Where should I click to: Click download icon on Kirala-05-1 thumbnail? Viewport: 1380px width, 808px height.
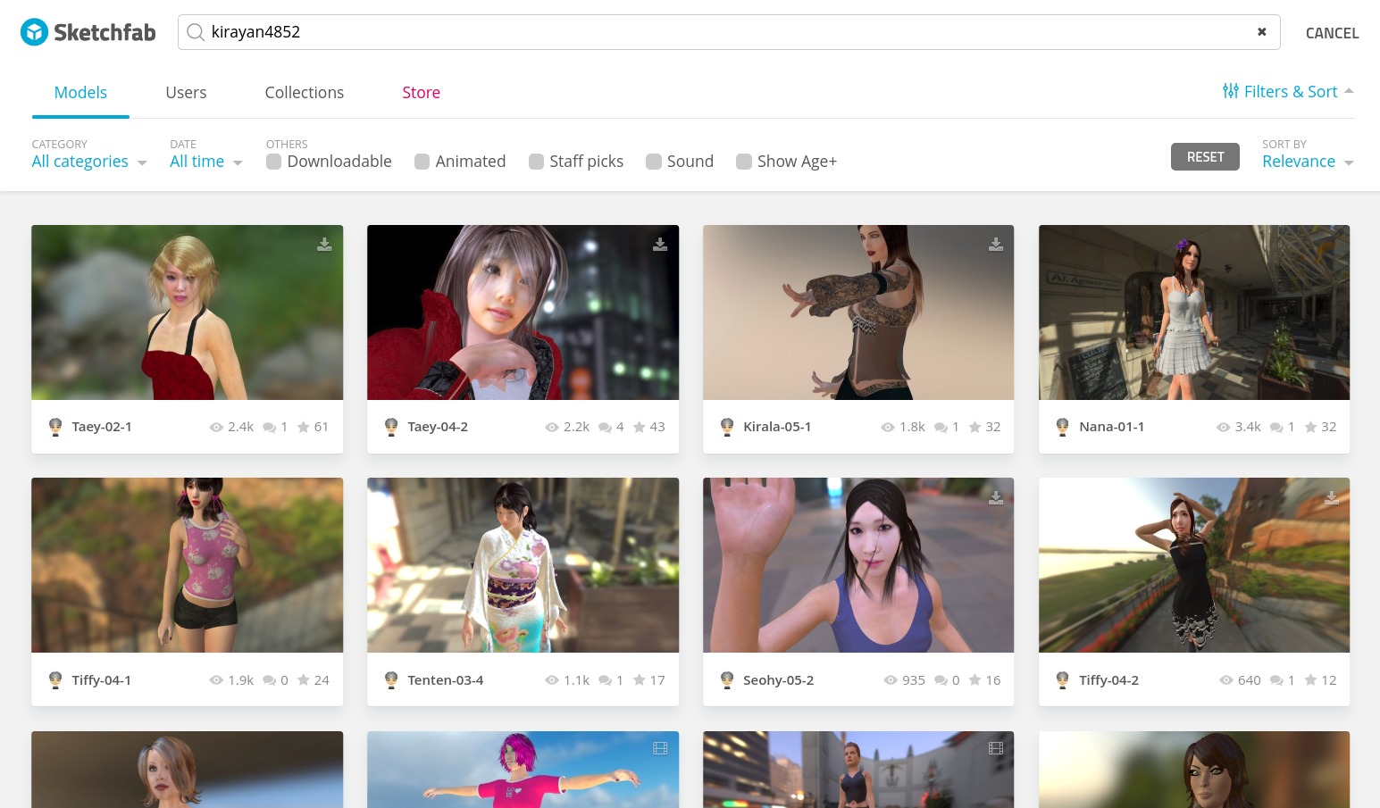point(996,244)
